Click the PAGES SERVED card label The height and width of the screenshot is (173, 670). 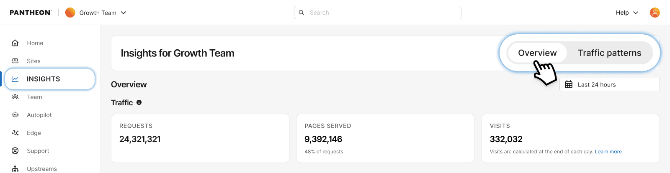point(328,126)
